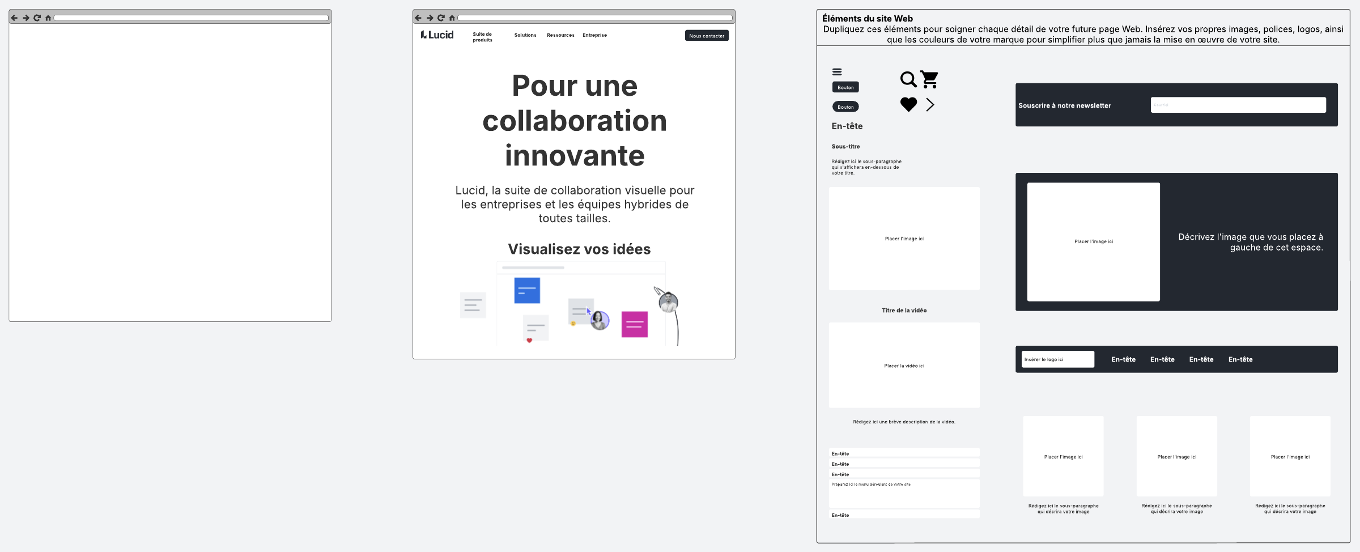Viewport: 1360px width, 552px height.
Task: Open the Solutions menu item
Action: pyautogui.click(x=525, y=35)
